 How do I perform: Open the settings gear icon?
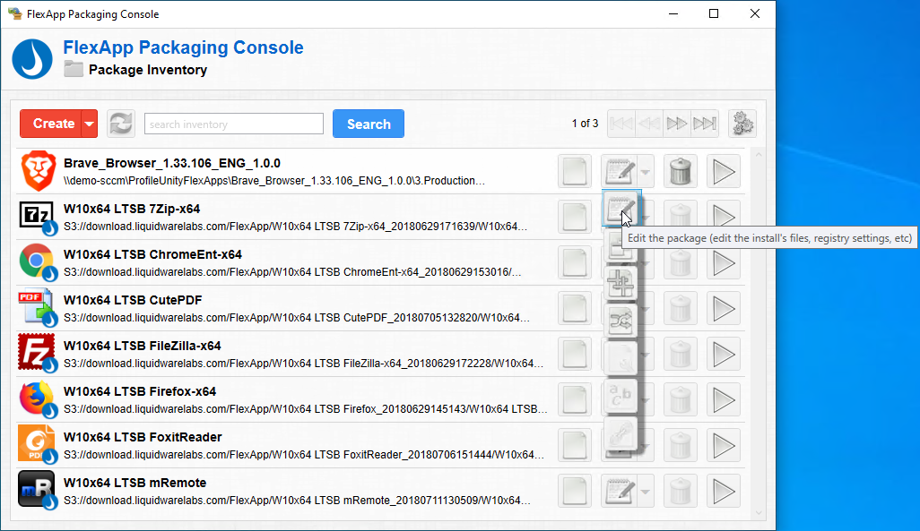(742, 124)
